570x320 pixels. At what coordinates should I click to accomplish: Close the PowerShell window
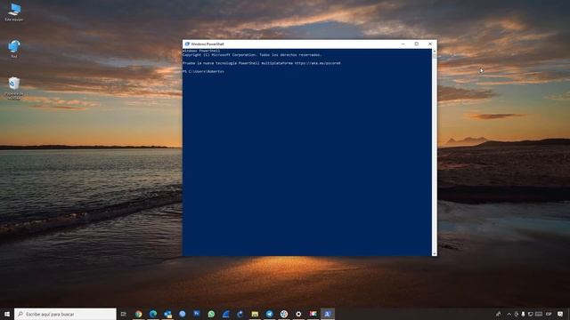(x=430, y=44)
